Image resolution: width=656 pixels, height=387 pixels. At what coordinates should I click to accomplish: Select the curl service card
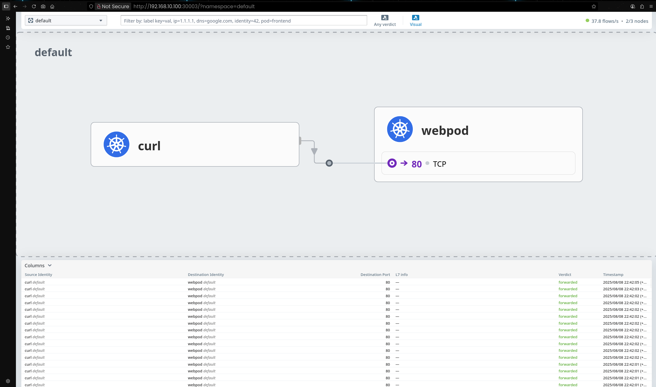pyautogui.click(x=195, y=144)
